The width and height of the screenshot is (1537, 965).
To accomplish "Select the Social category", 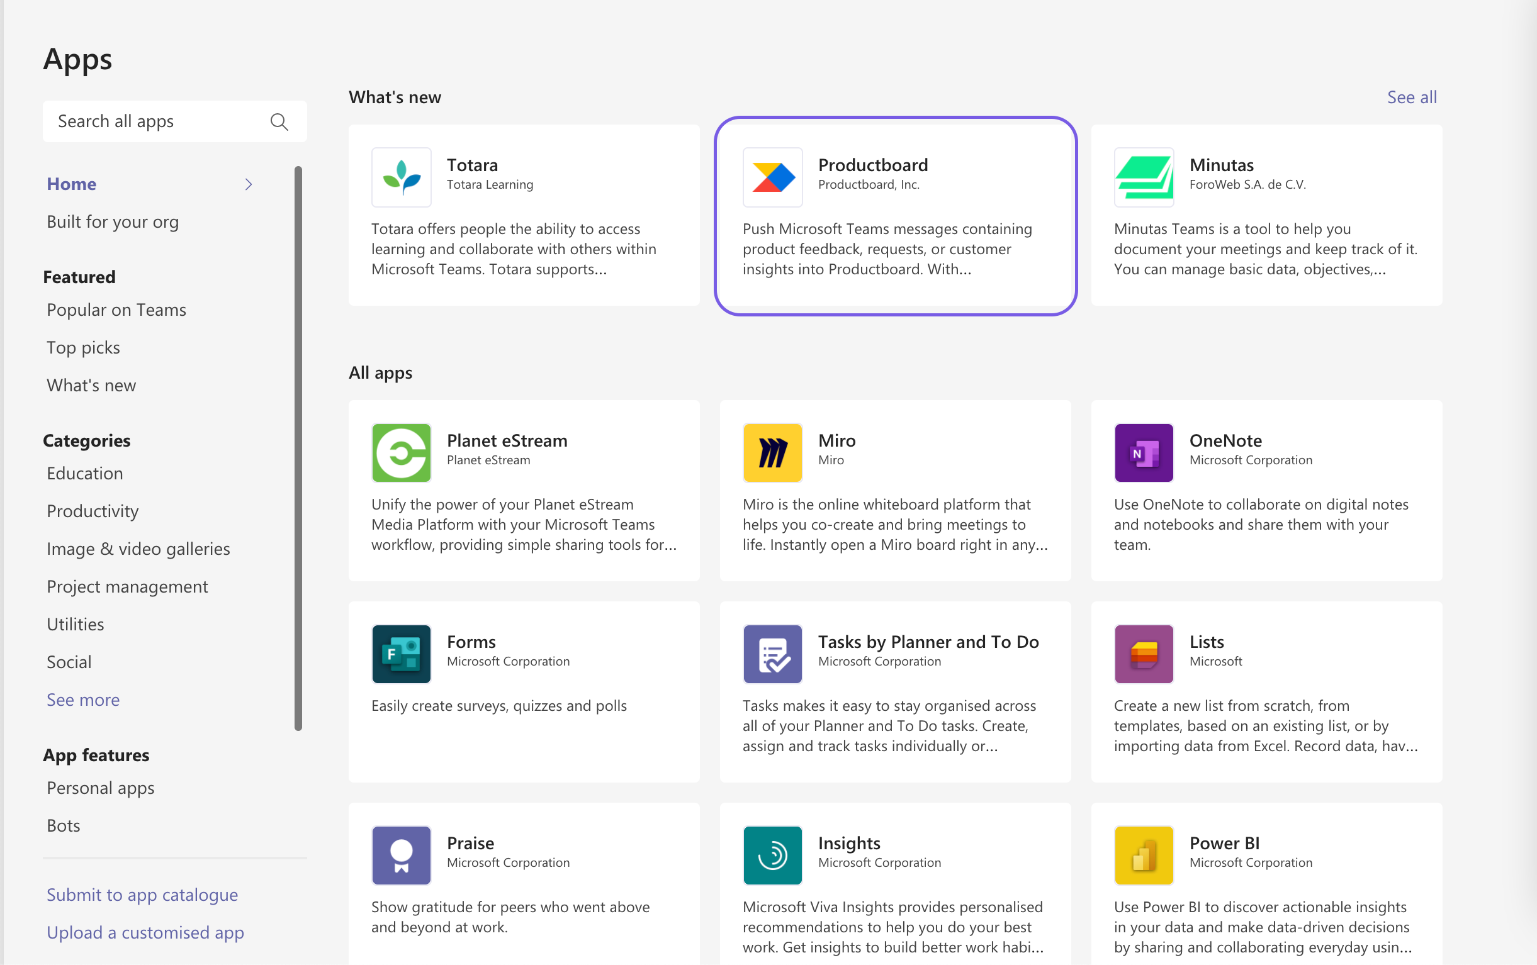I will tap(69, 661).
